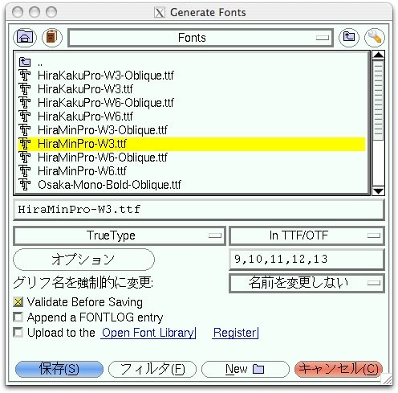Screen dimensions: 398x393
Task: Select file HiraKakuPro-W6-Oblique.ttf
Action: click(x=106, y=103)
